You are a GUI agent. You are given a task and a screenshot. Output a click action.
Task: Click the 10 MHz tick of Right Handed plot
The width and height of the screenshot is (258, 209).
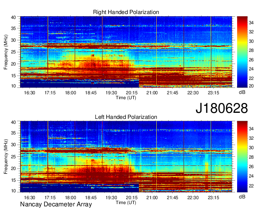tap(14, 86)
